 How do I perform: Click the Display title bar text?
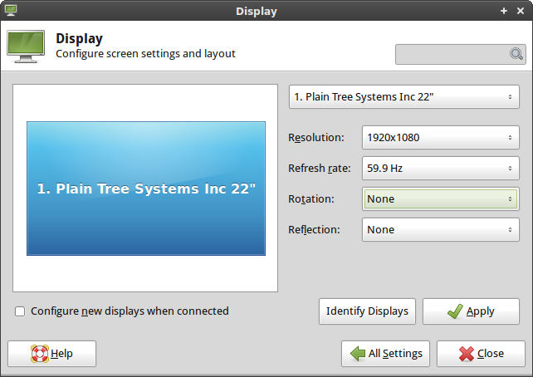point(257,11)
